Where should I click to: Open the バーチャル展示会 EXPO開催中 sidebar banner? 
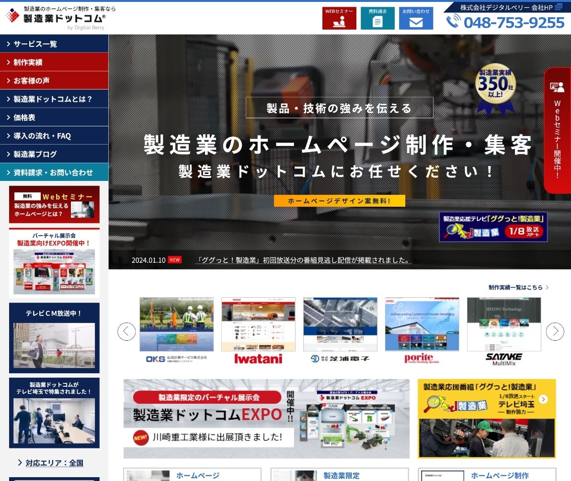[54, 263]
